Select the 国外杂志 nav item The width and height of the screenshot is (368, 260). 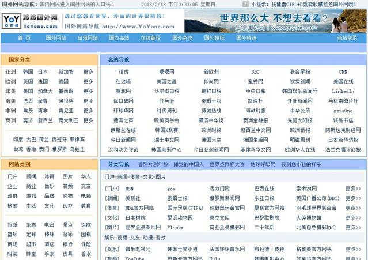point(183,38)
